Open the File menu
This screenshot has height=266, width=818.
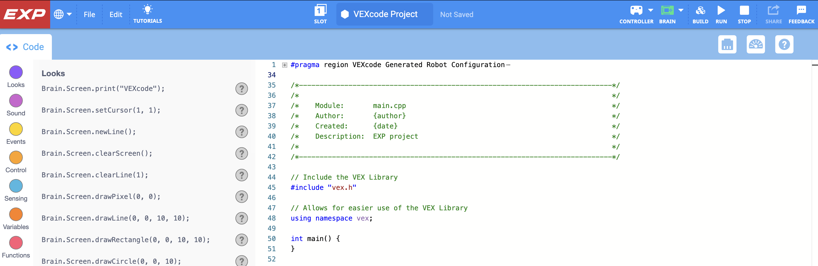tap(89, 14)
